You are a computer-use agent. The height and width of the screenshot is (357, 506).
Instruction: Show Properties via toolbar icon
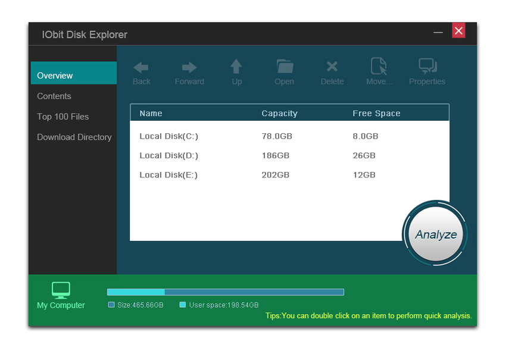click(427, 66)
